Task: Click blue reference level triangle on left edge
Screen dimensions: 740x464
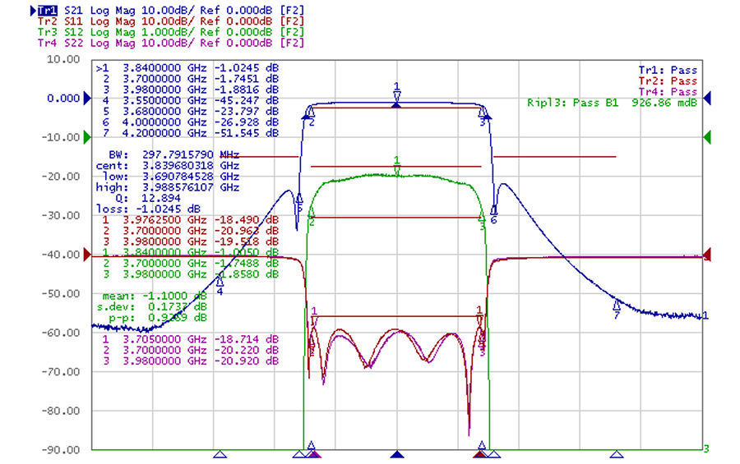Action: pos(87,98)
